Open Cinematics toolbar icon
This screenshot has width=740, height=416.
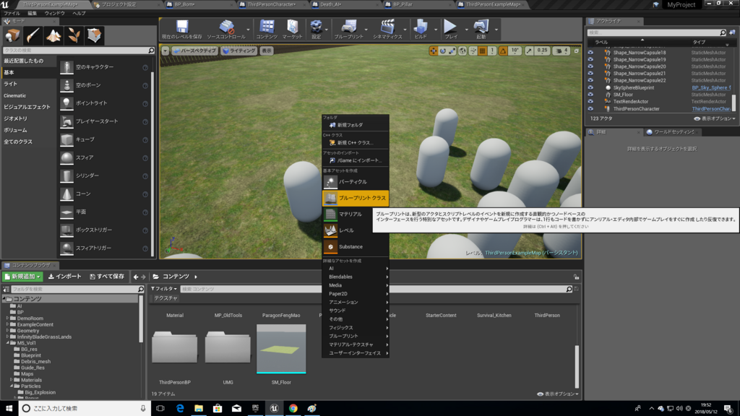pyautogui.click(x=387, y=29)
